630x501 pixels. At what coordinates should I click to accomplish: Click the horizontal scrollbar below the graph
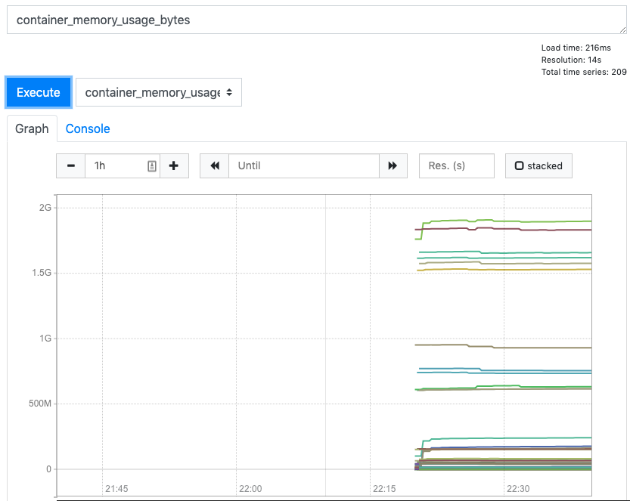click(325, 498)
